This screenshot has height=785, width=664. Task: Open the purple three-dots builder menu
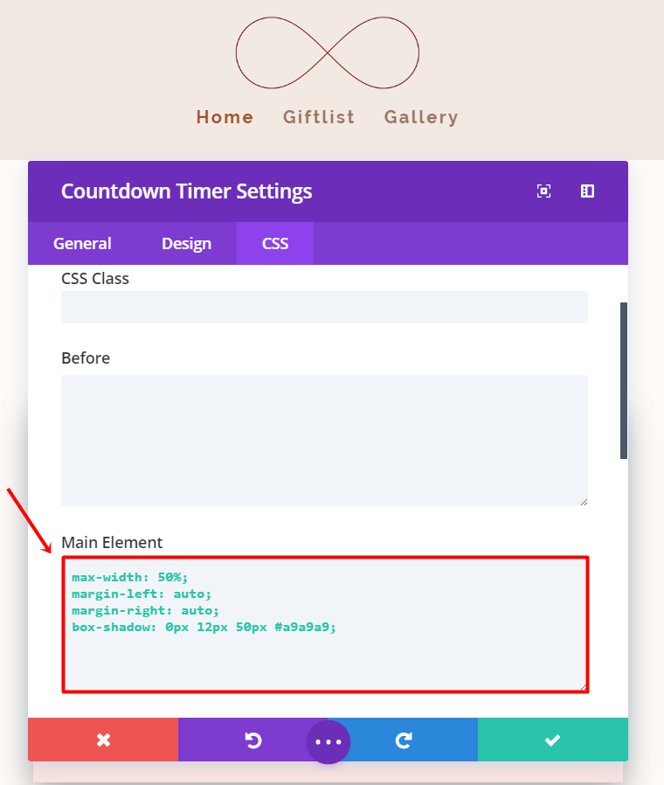(329, 742)
